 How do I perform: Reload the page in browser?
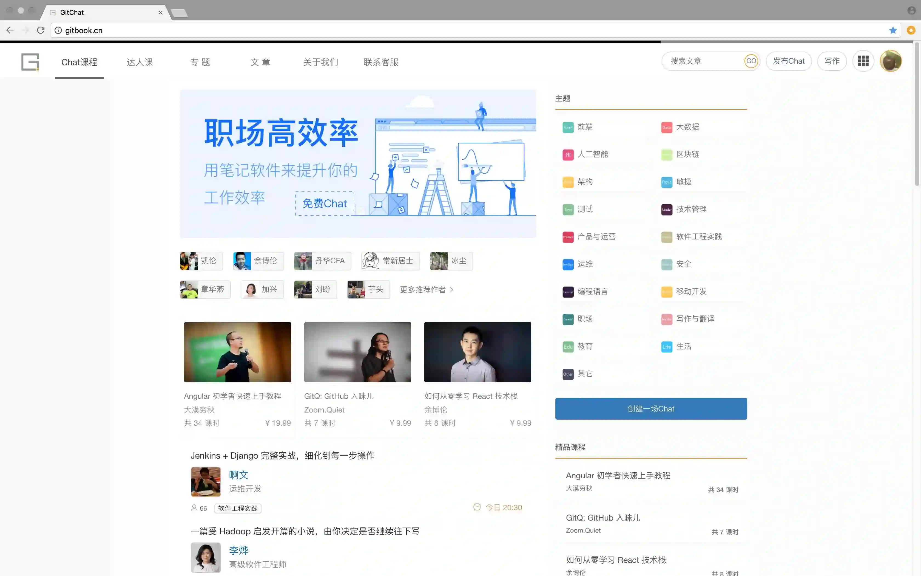coord(41,30)
